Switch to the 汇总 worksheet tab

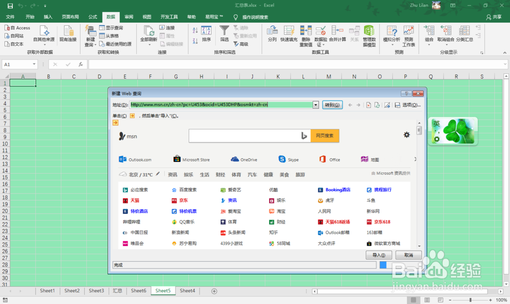click(117, 291)
